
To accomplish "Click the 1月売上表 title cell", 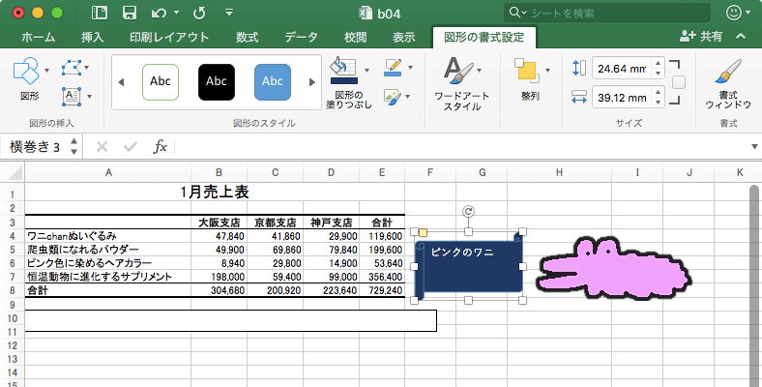I will tap(215, 192).
